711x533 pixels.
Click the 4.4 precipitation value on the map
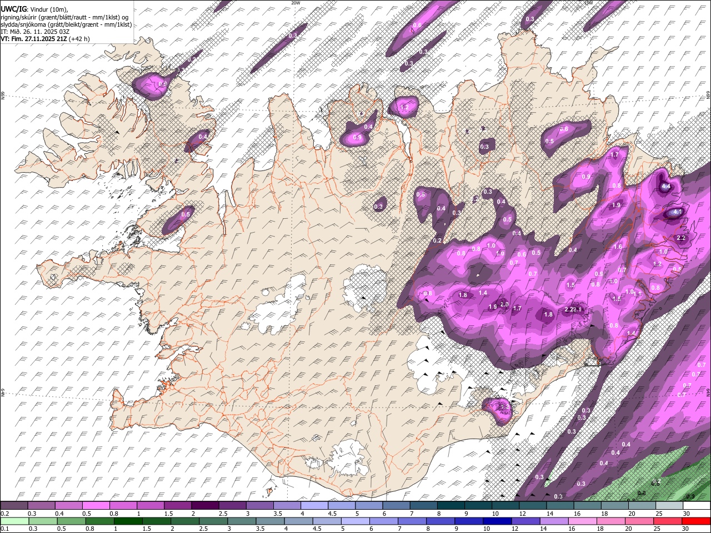click(665, 187)
